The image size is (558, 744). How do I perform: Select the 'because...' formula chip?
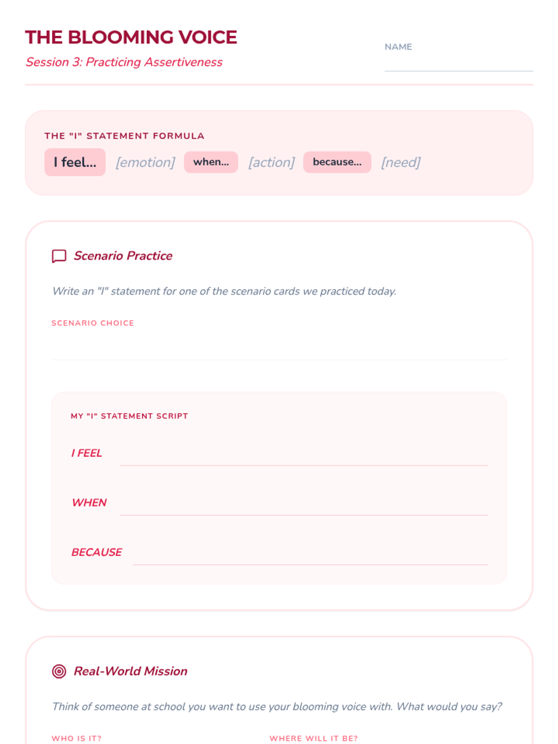[337, 162]
